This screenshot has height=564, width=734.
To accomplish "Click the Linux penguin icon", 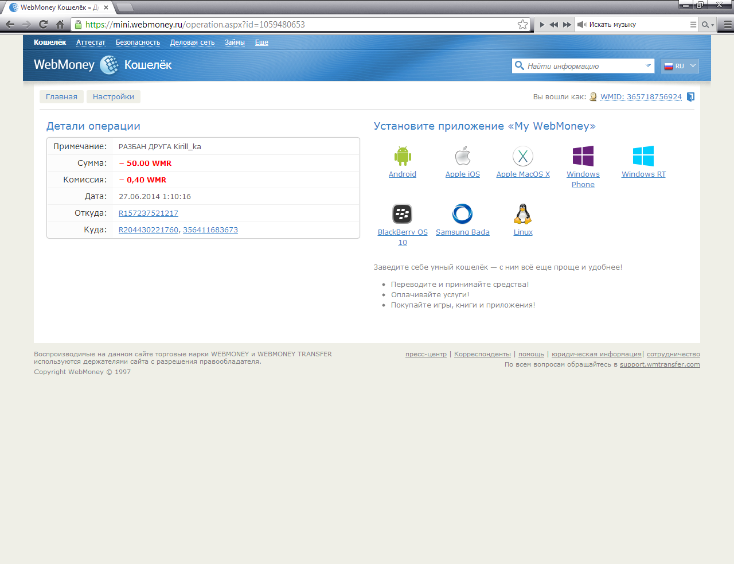I will coord(523,214).
